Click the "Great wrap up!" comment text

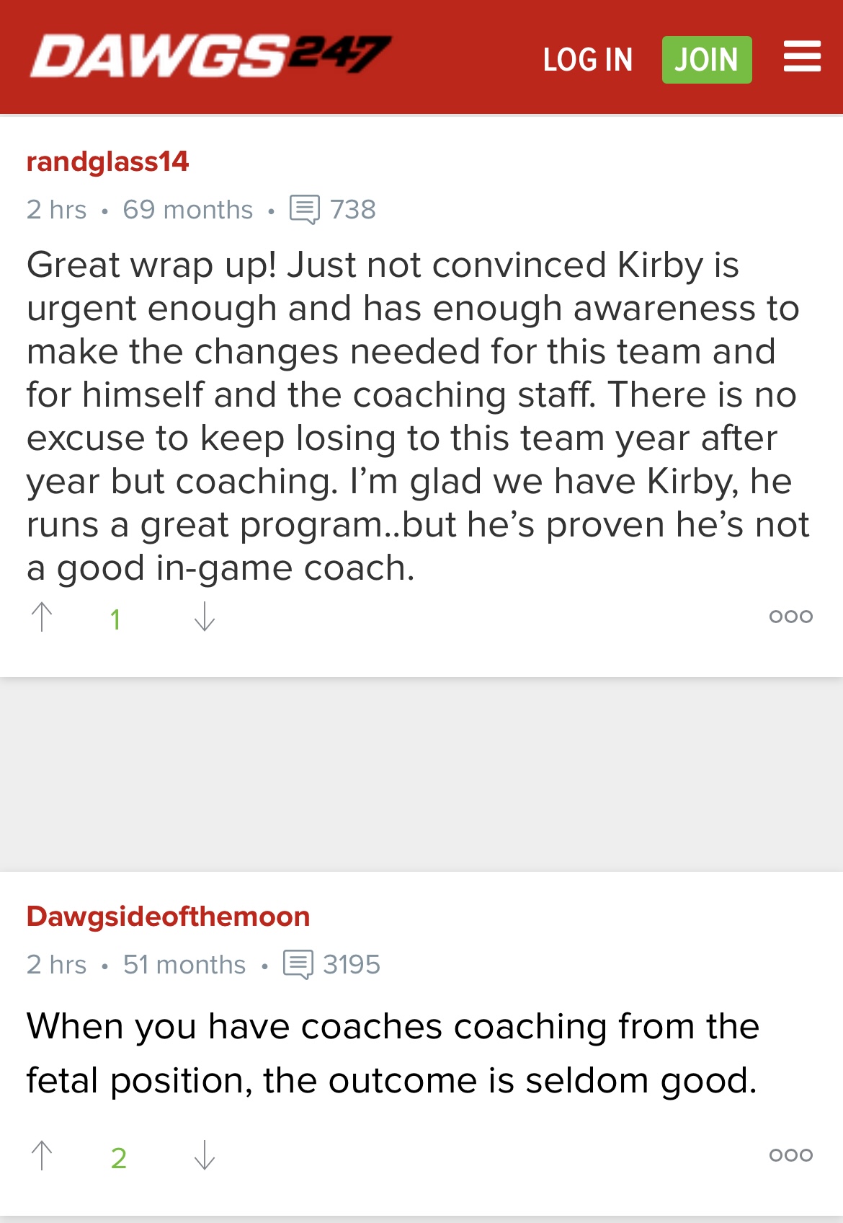coord(418,416)
